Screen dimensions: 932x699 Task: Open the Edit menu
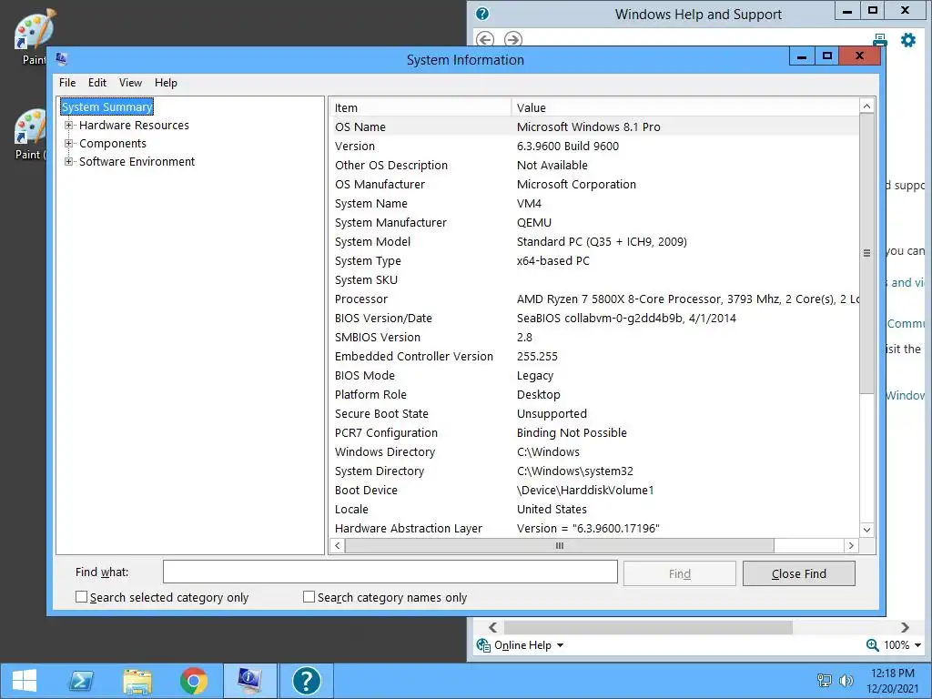(x=96, y=83)
